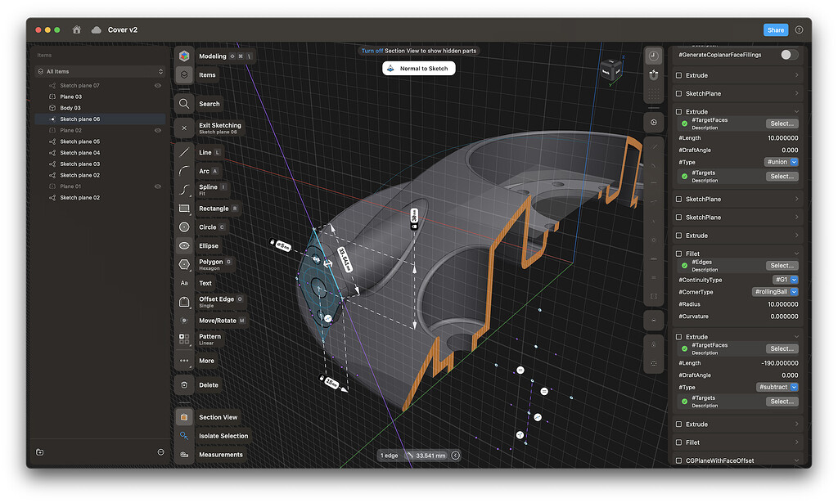Open the Search panel
The height and width of the screenshot is (503, 838).
[x=208, y=104]
